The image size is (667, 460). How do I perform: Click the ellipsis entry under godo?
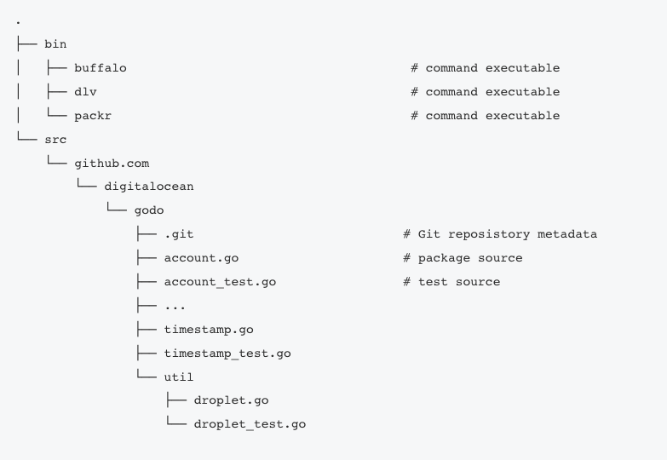[x=175, y=308]
